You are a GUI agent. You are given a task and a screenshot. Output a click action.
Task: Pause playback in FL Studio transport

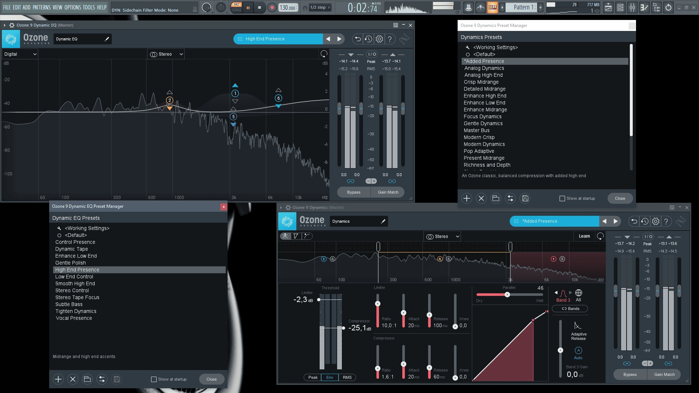[x=248, y=7]
